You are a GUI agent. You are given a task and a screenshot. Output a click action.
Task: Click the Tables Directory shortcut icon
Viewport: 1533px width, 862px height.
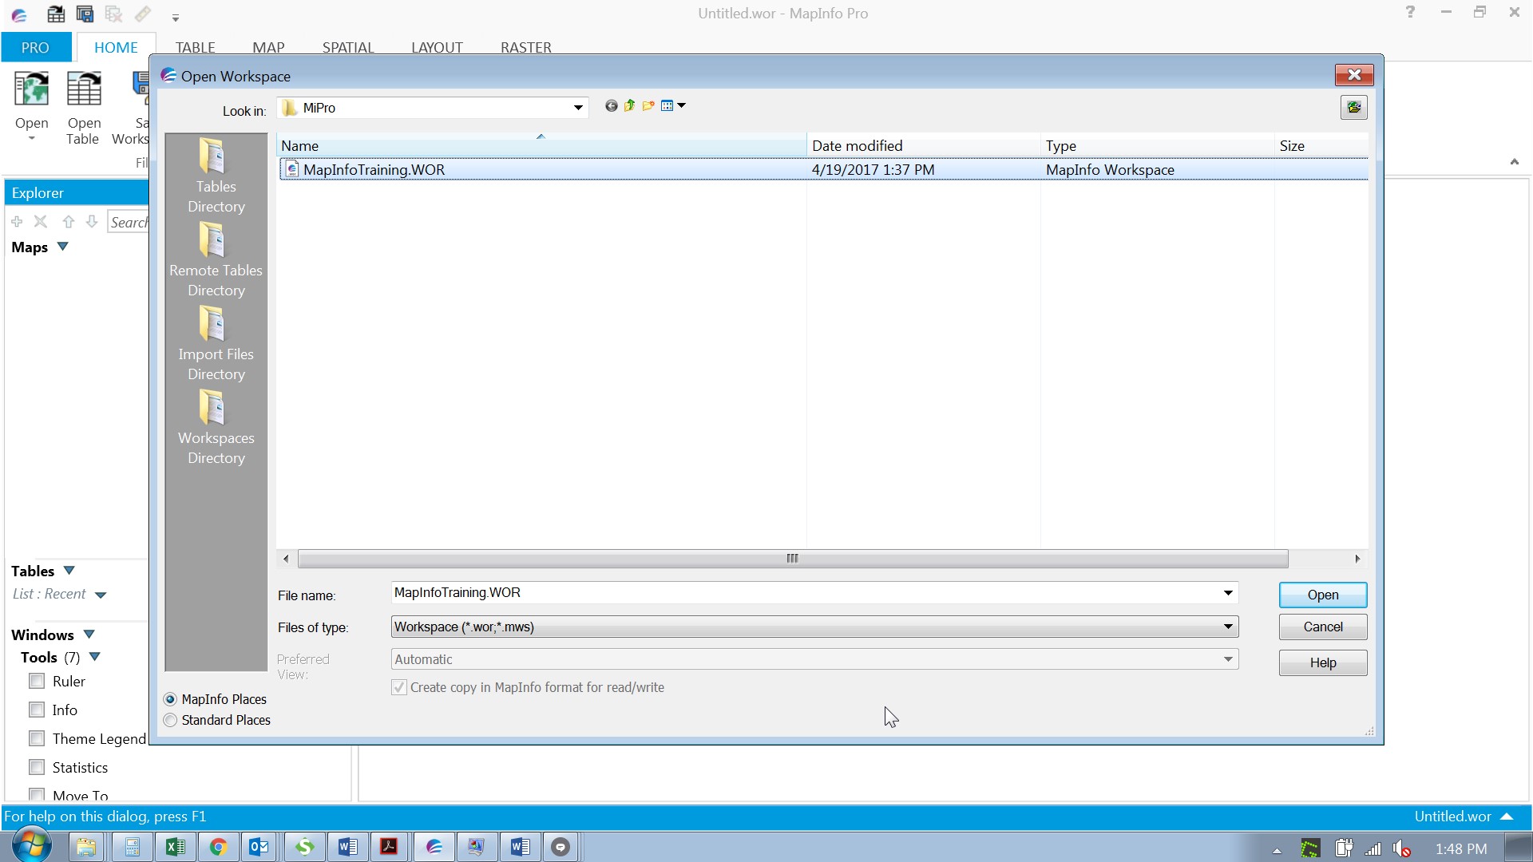coord(213,156)
